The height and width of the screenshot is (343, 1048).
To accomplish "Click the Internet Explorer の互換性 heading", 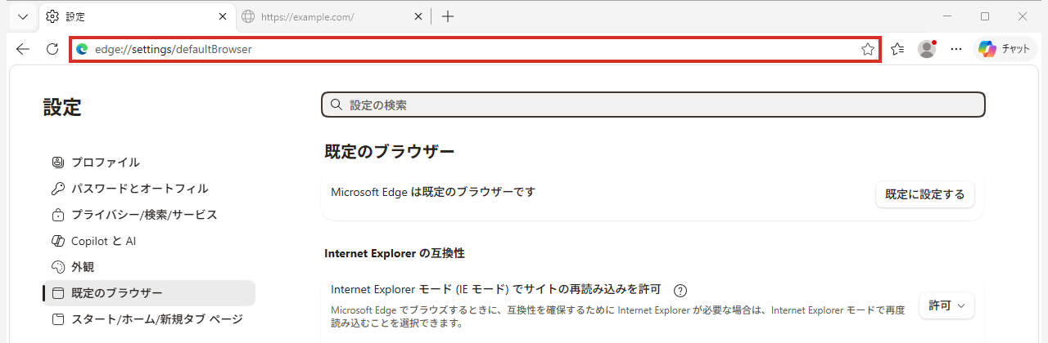I will click(395, 253).
